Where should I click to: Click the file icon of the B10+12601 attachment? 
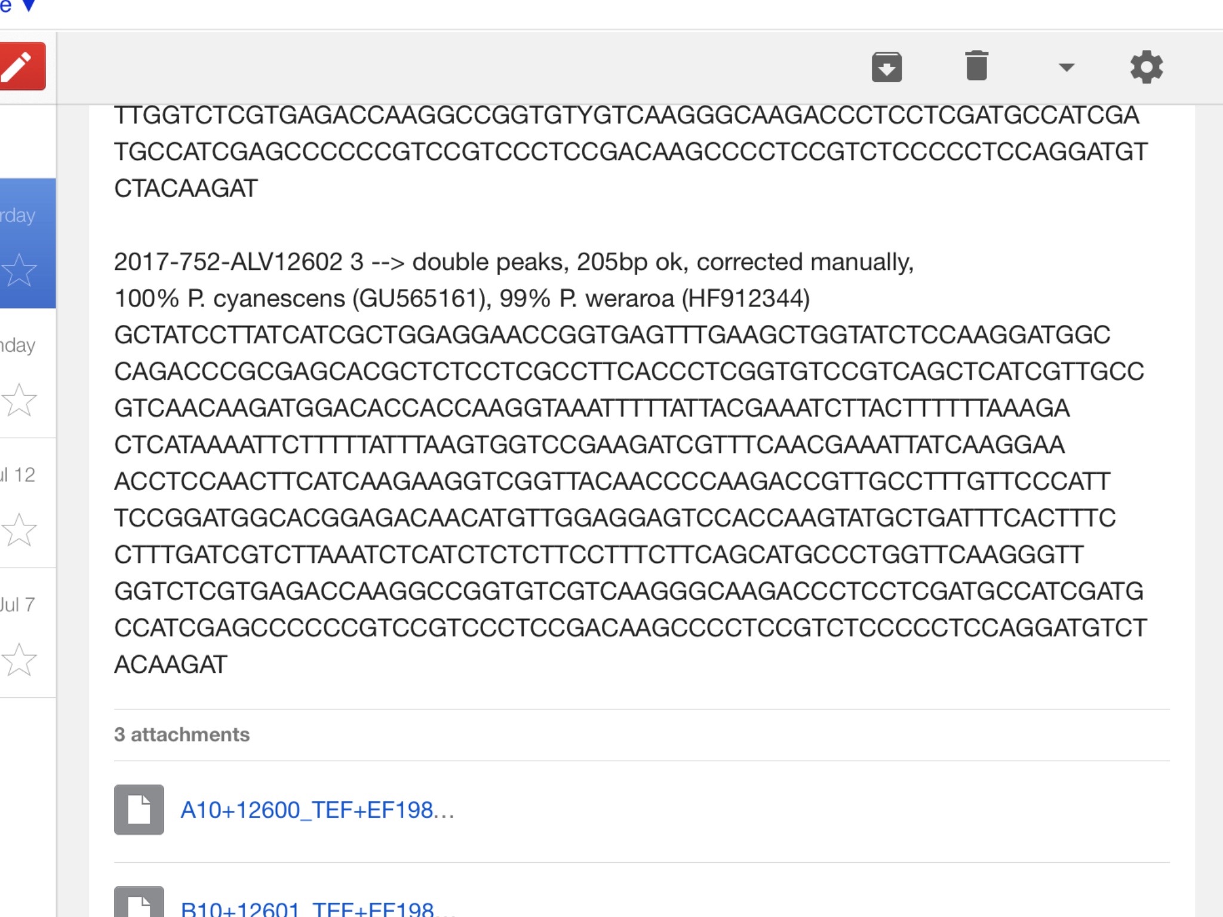coord(139,902)
